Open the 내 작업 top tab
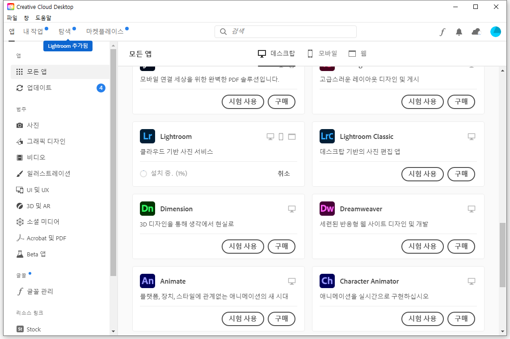Image resolution: width=510 pixels, height=339 pixels. coord(33,32)
